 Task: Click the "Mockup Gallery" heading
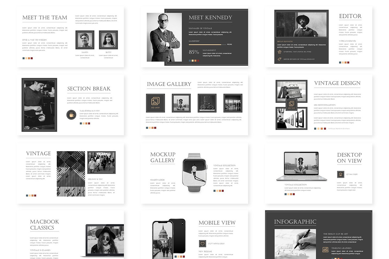tap(163, 157)
